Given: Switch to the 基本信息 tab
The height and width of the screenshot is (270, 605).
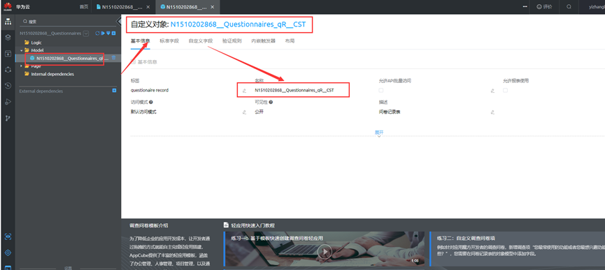Looking at the screenshot, I should (140, 40).
